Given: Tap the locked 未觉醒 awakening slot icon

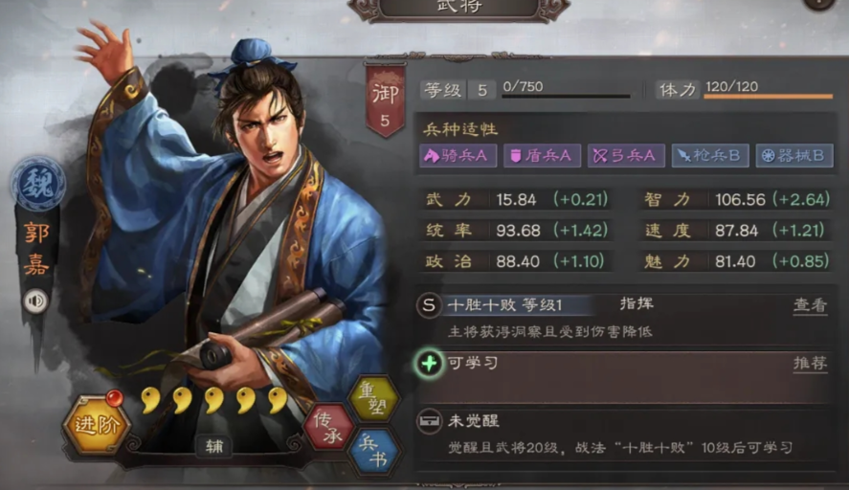Looking at the screenshot, I should (x=430, y=421).
